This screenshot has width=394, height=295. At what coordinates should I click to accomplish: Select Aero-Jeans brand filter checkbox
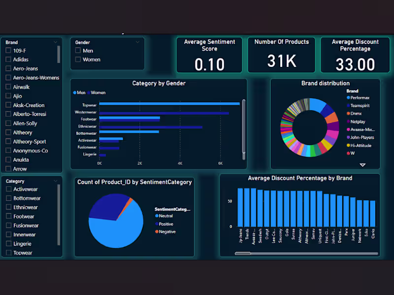8,68
